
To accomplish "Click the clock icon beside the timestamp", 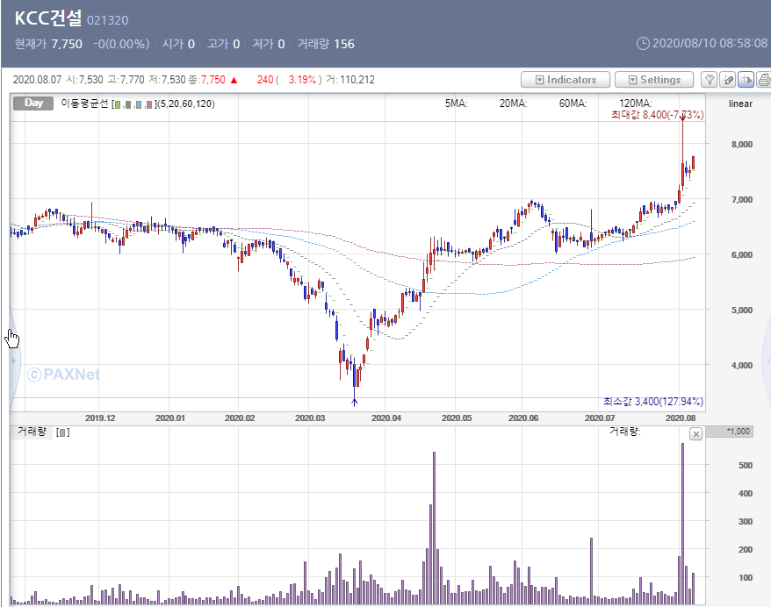I will click(643, 44).
